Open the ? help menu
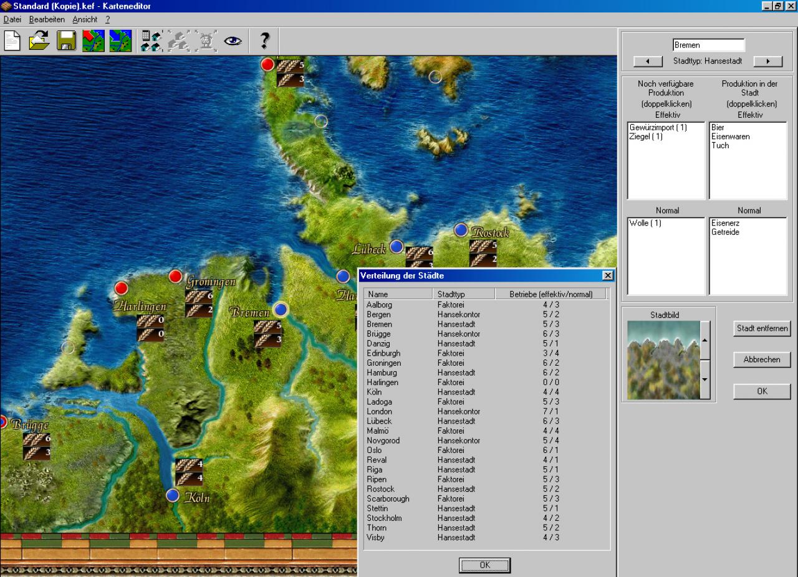Screen dimensions: 798x577 107,20
